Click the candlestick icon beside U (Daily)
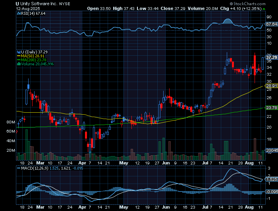 [x=19, y=52]
